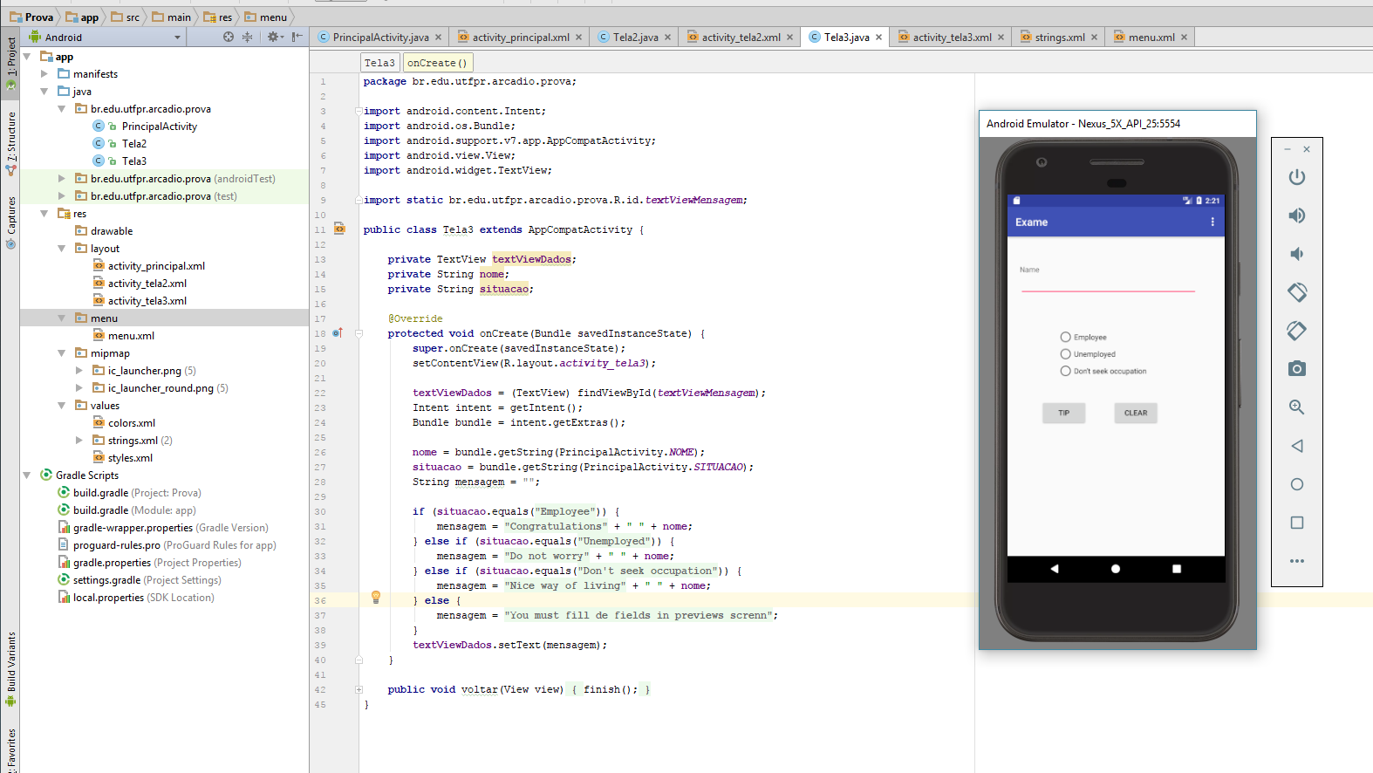Image resolution: width=1373 pixels, height=773 pixels.
Task: Lower volume with emulator volume down icon
Action: click(1297, 254)
